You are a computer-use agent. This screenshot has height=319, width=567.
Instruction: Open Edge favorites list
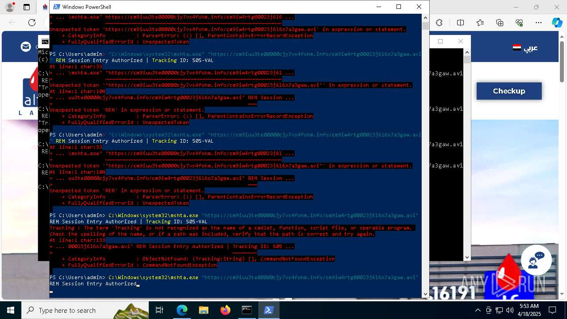480,23
